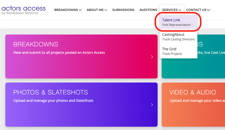
Task: Collapse the Services dropdown menu
Action: point(172,10)
